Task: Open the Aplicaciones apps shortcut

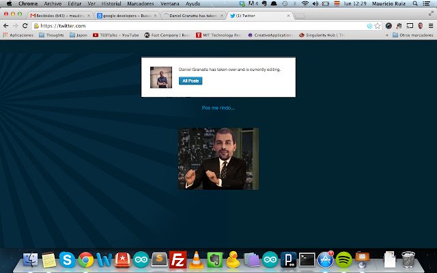Action: click(x=18, y=35)
